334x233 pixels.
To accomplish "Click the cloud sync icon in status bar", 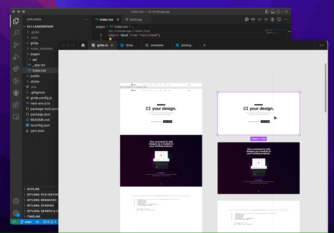I will coord(37,222).
